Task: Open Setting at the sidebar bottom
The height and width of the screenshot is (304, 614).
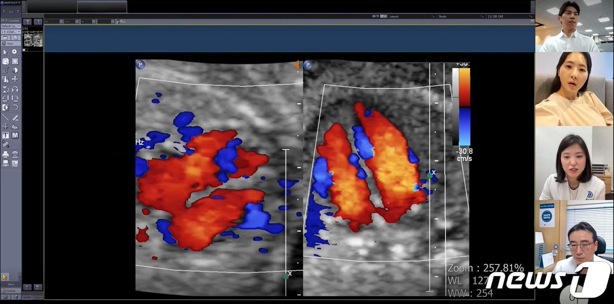Action: tap(11, 290)
